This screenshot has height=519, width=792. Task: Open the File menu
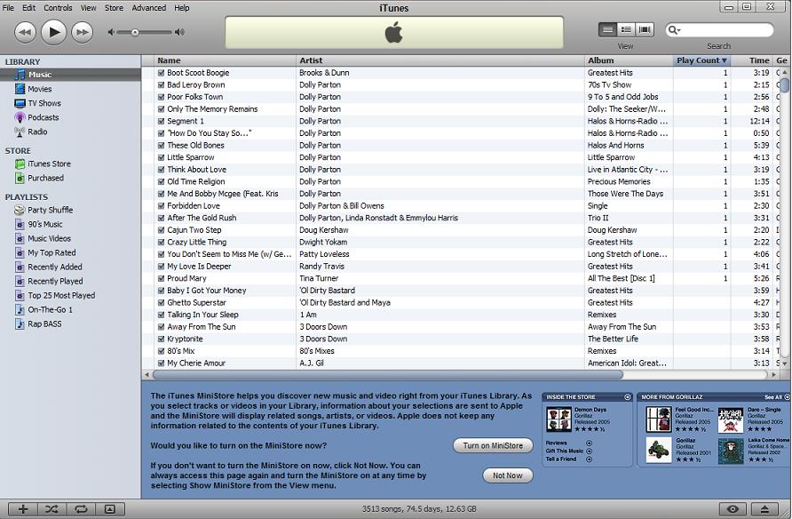pos(8,8)
